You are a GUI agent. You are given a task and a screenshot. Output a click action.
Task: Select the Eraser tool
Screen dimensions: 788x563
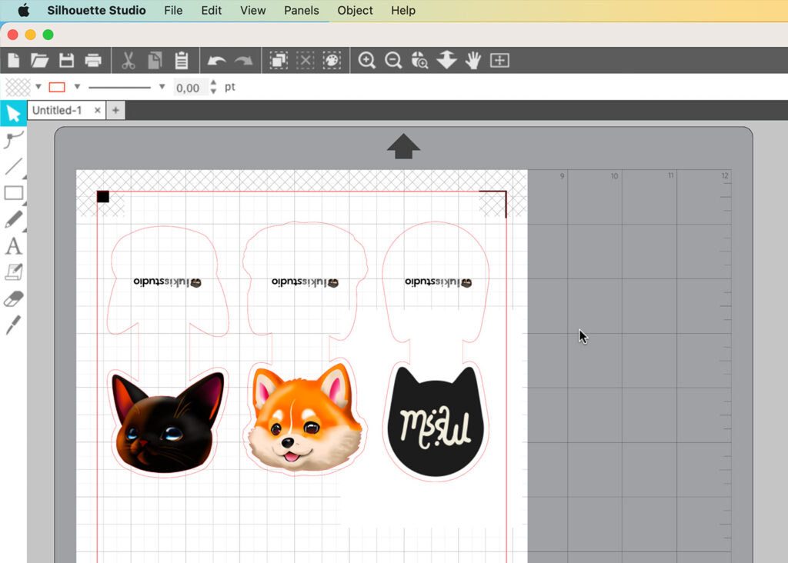13,298
